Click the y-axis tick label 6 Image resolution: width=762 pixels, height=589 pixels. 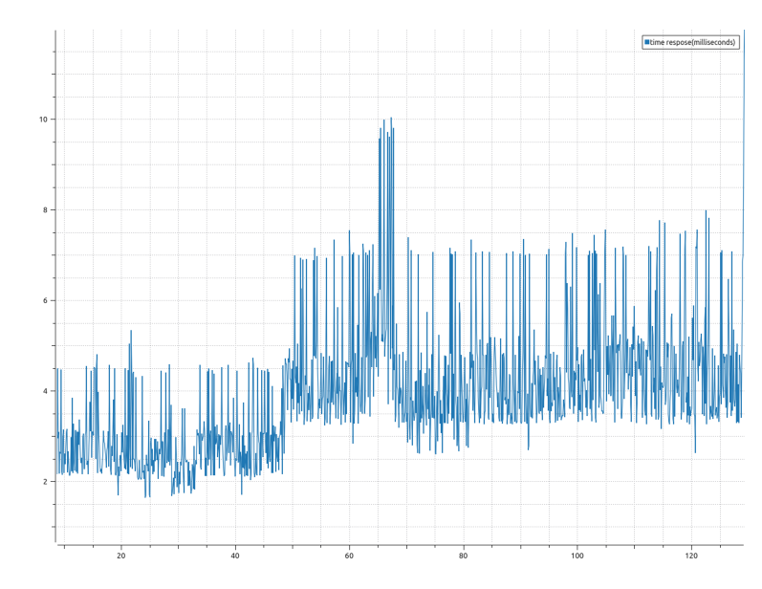[x=43, y=300]
